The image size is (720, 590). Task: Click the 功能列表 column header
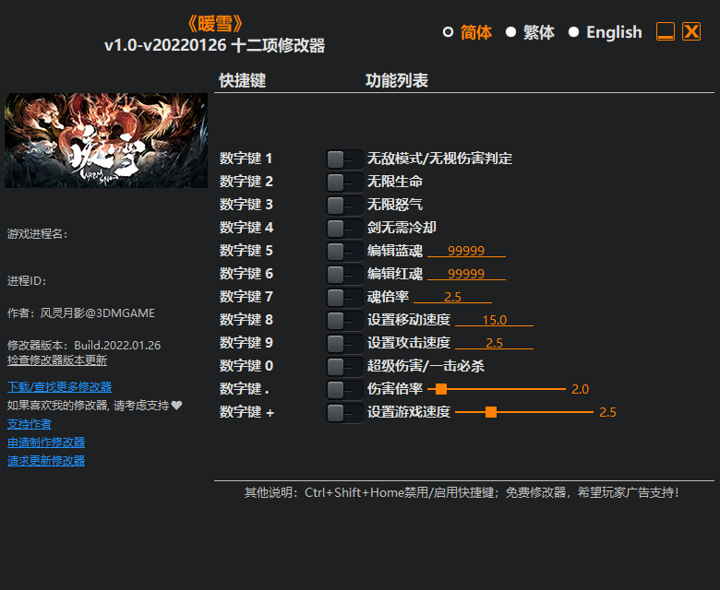coord(397,81)
